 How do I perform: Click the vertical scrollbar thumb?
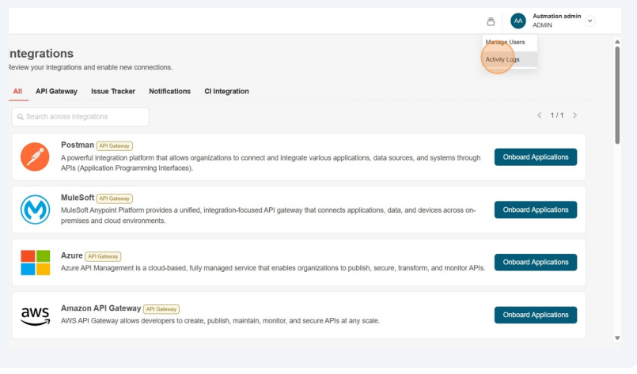pyautogui.click(x=617, y=96)
